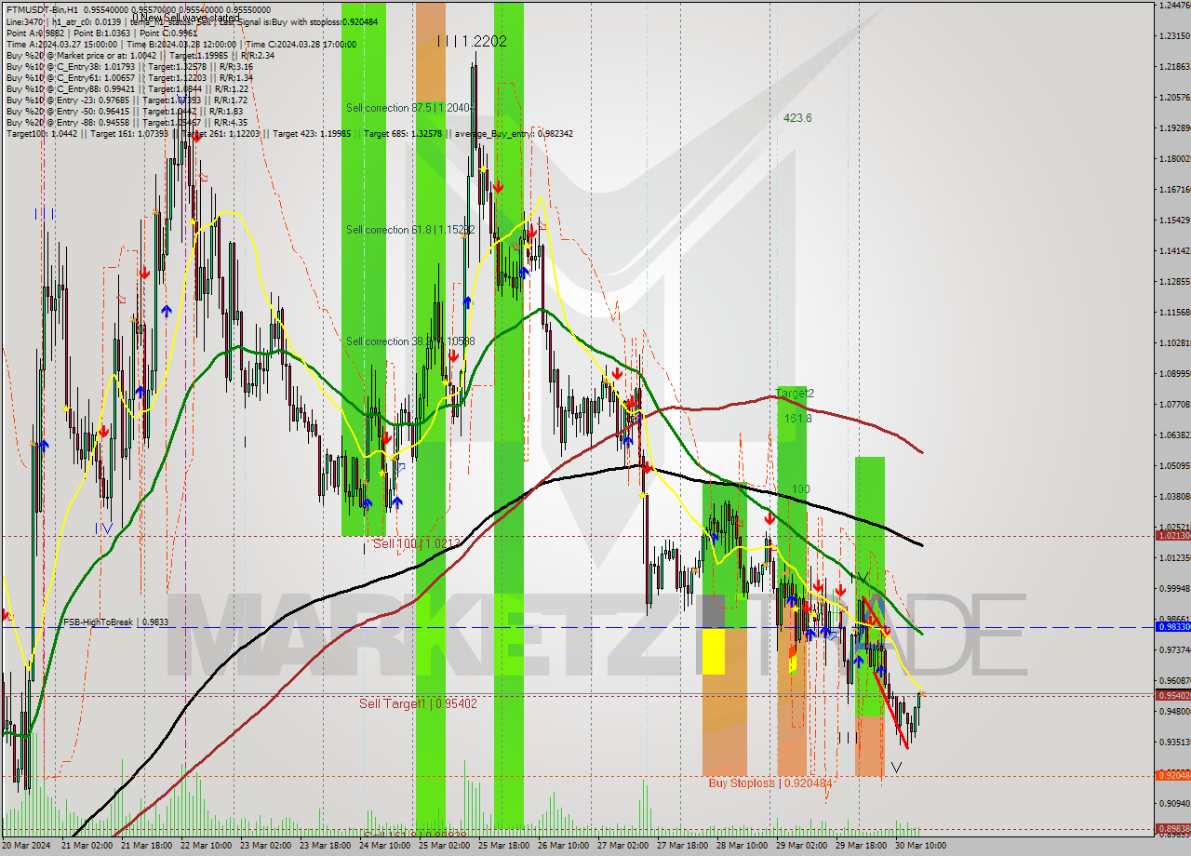
Task: Click the 0.89838 price tag at the axis bottom
Action: (x=1172, y=828)
